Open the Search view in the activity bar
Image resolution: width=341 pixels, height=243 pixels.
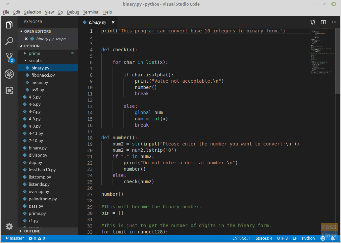pos(9,41)
